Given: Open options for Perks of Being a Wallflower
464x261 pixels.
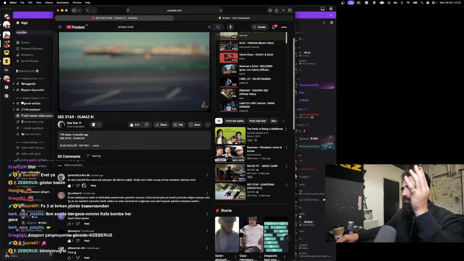Looking at the screenshot, I should coord(286,129).
